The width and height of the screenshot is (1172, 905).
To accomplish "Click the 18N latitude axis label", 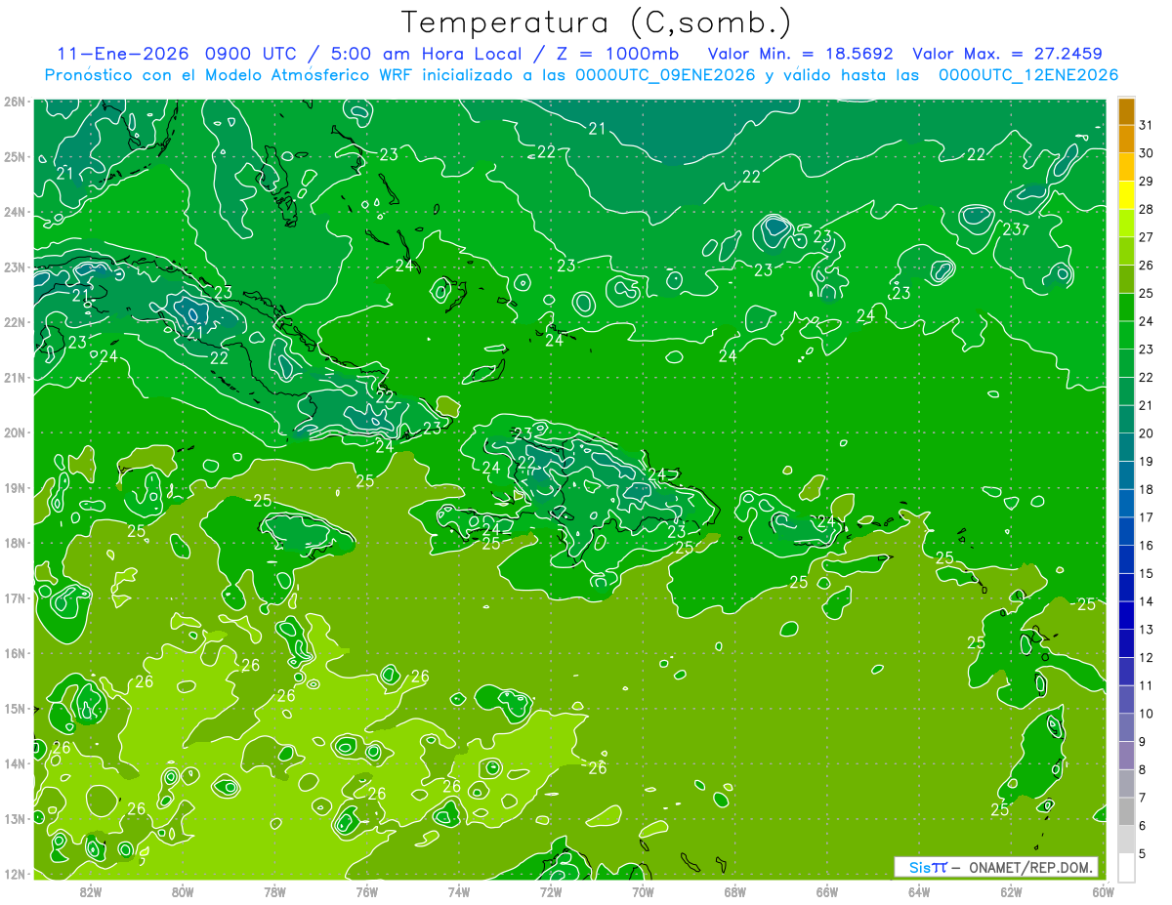I will [14, 543].
